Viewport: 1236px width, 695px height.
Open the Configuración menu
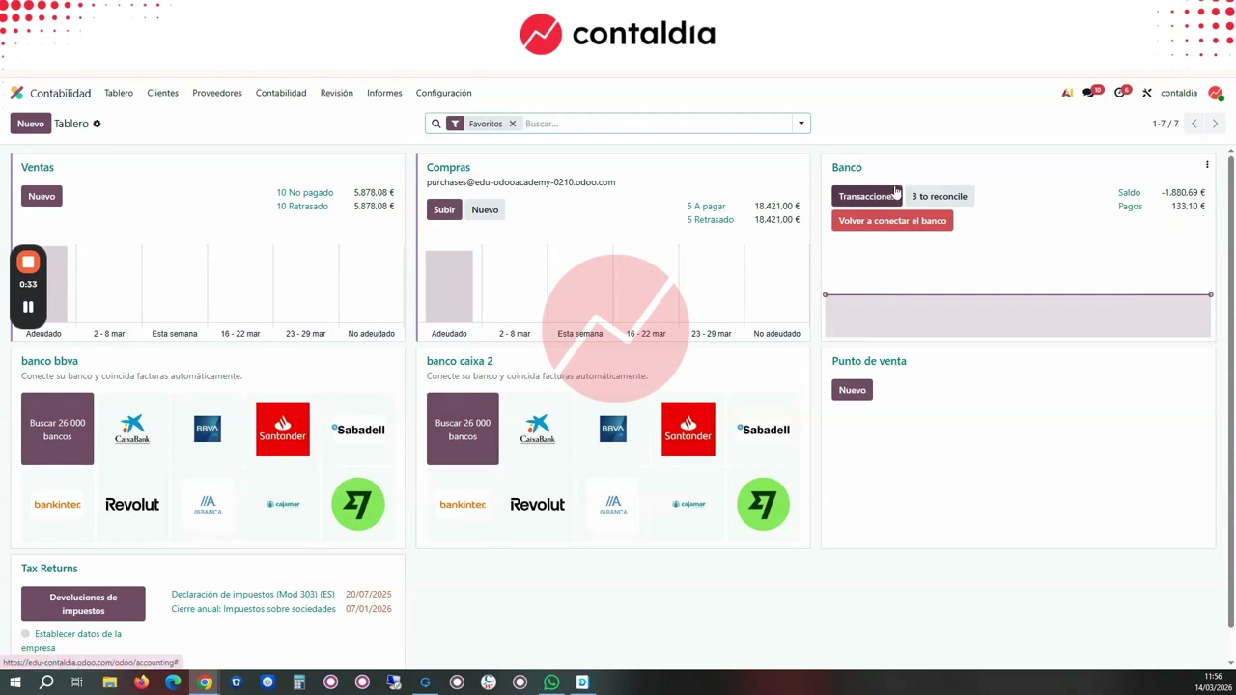point(443,93)
